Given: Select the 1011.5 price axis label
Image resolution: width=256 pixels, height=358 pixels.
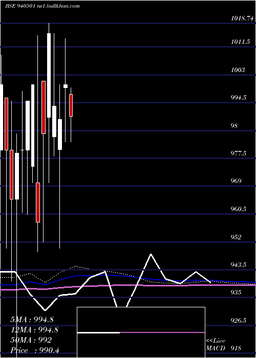Looking at the screenshot, I should point(240,42).
